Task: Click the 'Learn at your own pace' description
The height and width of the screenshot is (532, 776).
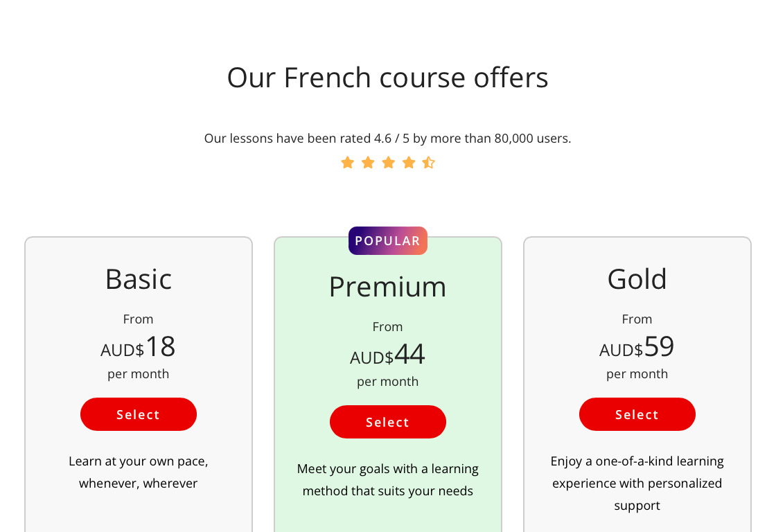Action: click(139, 472)
